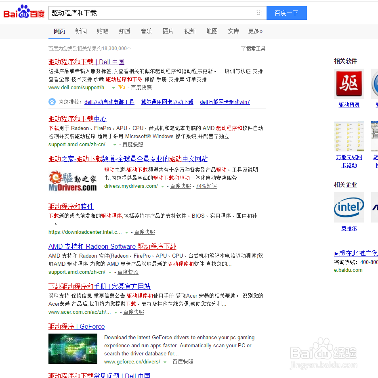This screenshot has width=378, height=378.
Task: Click the 想在此推广 promotion link
Action: (x=356, y=253)
